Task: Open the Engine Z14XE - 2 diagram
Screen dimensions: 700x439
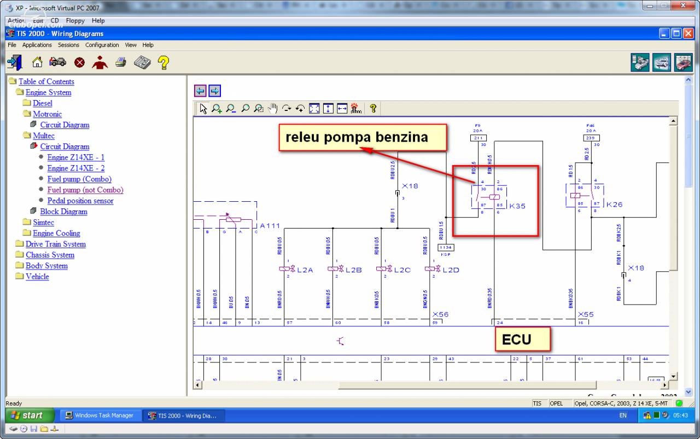Action: tap(76, 168)
